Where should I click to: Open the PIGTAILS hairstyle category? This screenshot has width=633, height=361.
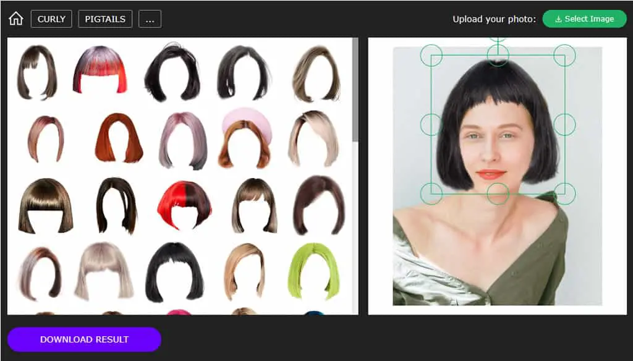[105, 19]
